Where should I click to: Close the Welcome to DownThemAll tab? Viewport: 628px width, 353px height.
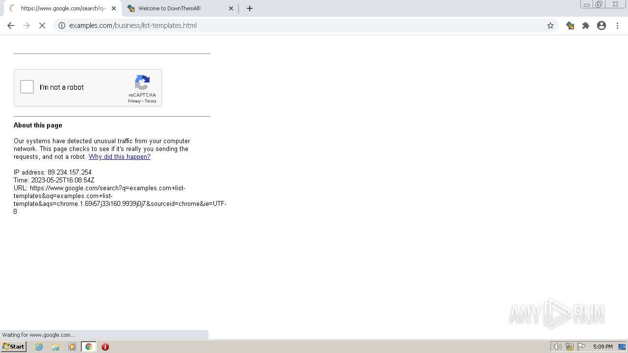pyautogui.click(x=231, y=8)
